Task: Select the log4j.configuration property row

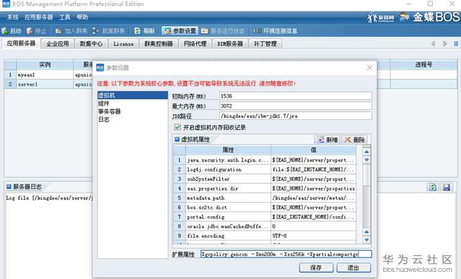Action: [265, 169]
